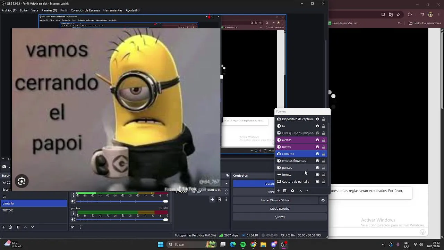Click Chrome's install app icon in address bar
This screenshot has width=444, height=250.
(383, 15)
